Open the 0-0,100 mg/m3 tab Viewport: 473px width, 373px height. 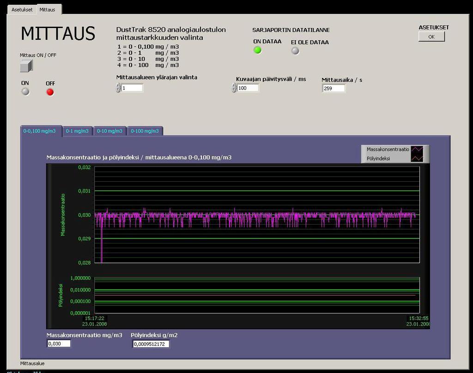pyautogui.click(x=40, y=131)
